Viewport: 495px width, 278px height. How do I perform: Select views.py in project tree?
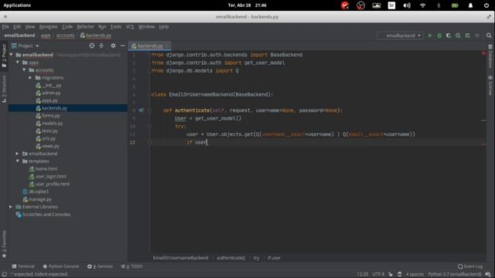pyautogui.click(x=50, y=146)
